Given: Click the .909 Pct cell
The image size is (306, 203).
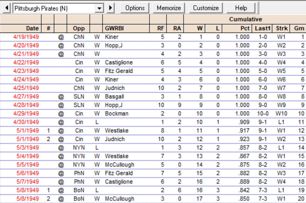Looking at the screenshot, I should click(x=244, y=122).
